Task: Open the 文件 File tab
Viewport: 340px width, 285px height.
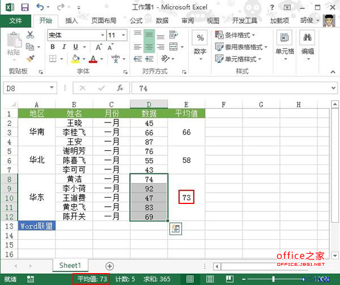Action: [15, 21]
